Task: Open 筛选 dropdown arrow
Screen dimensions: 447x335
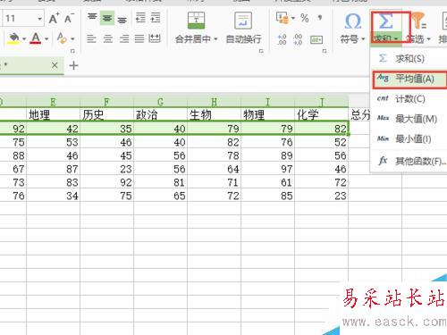Action: point(428,39)
